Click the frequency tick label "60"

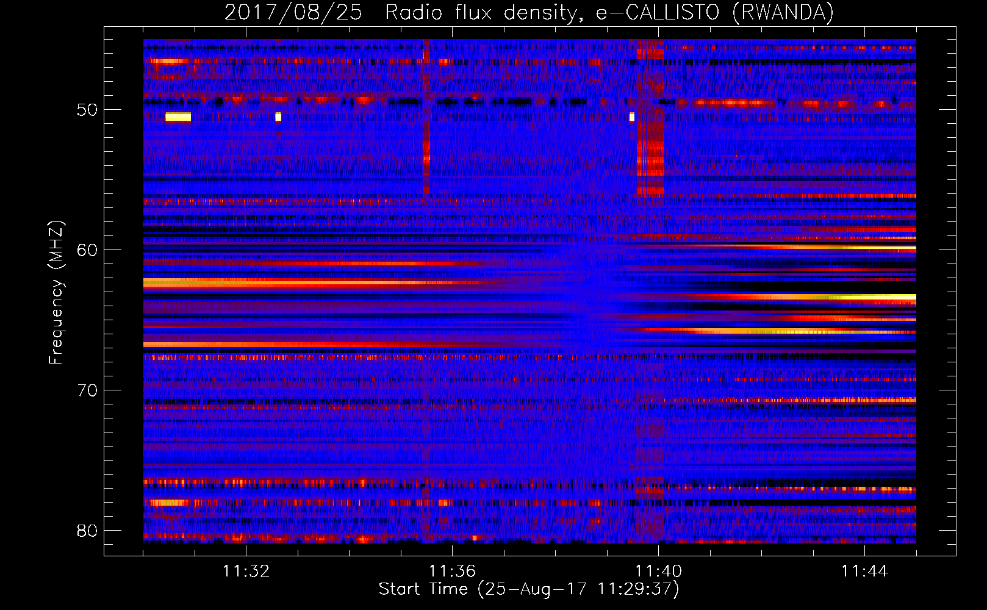(x=87, y=251)
